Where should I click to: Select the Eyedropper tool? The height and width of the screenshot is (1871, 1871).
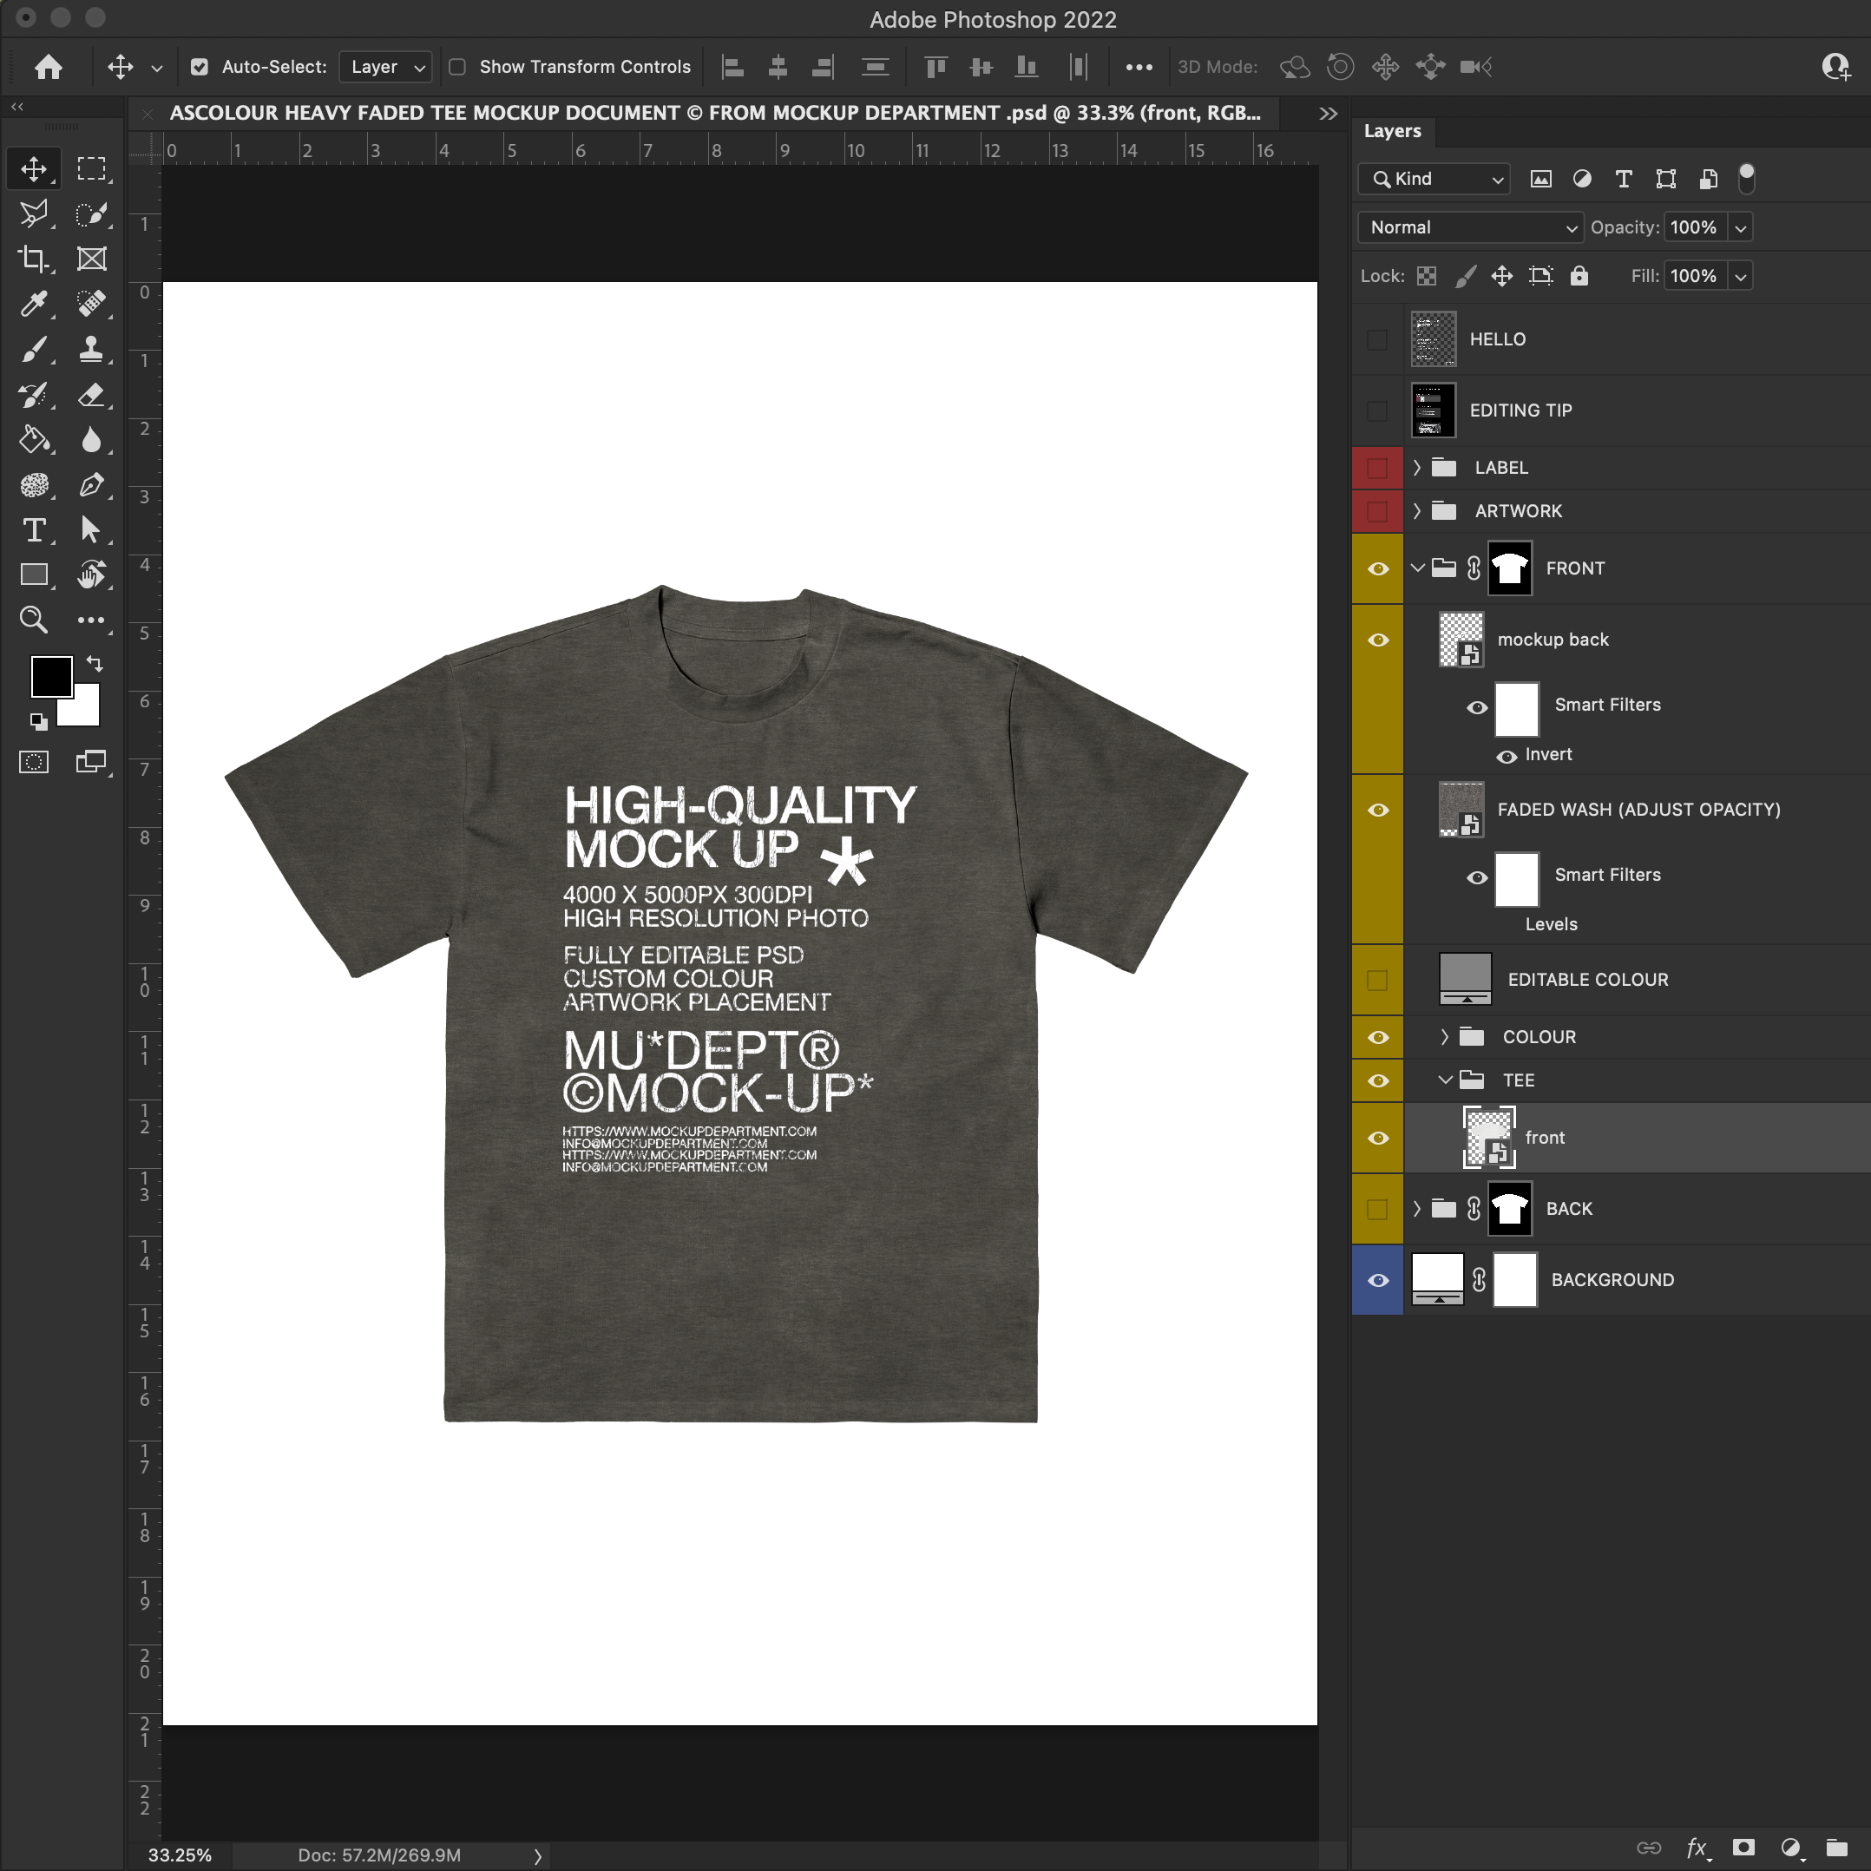pyautogui.click(x=34, y=304)
